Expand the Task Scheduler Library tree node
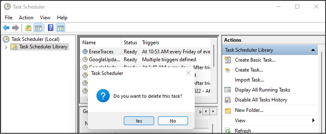326x134 pixels. tap(5, 47)
